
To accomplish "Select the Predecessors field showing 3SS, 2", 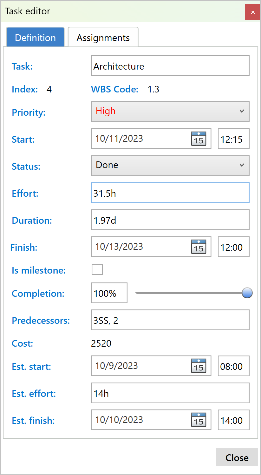I will click(x=170, y=320).
